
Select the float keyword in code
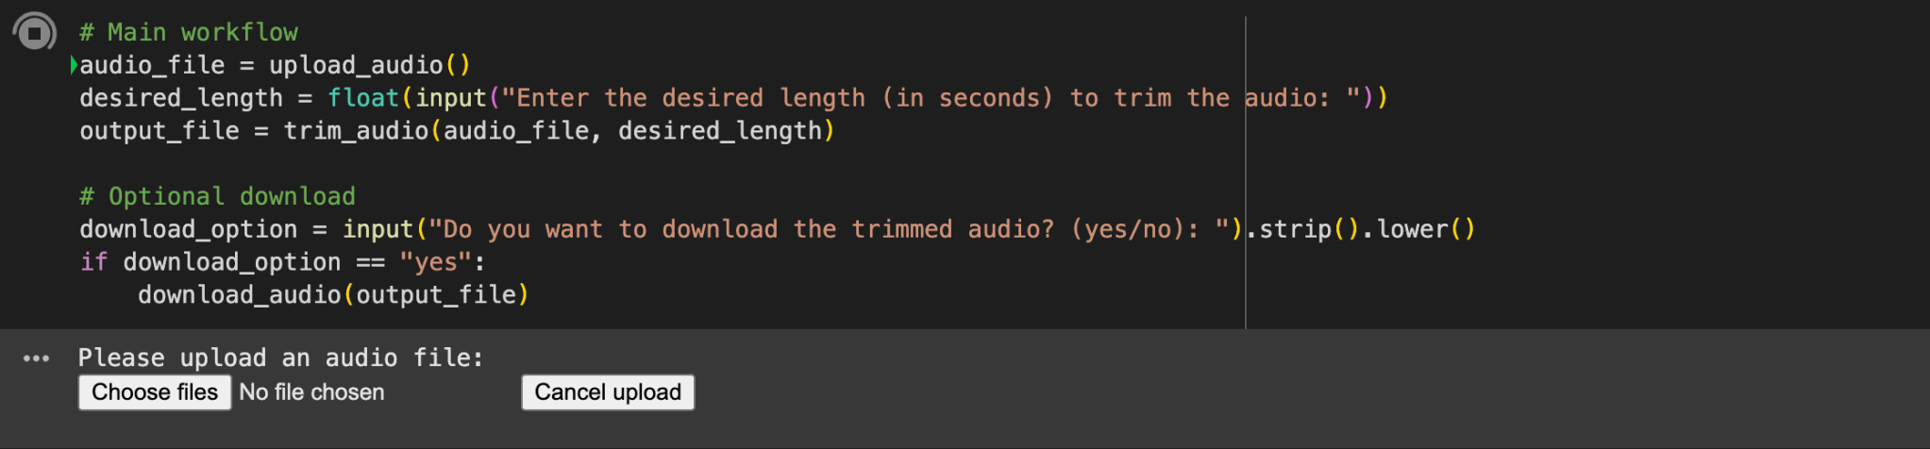(x=363, y=98)
